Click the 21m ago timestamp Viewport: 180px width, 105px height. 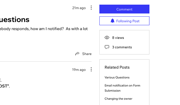(79, 8)
